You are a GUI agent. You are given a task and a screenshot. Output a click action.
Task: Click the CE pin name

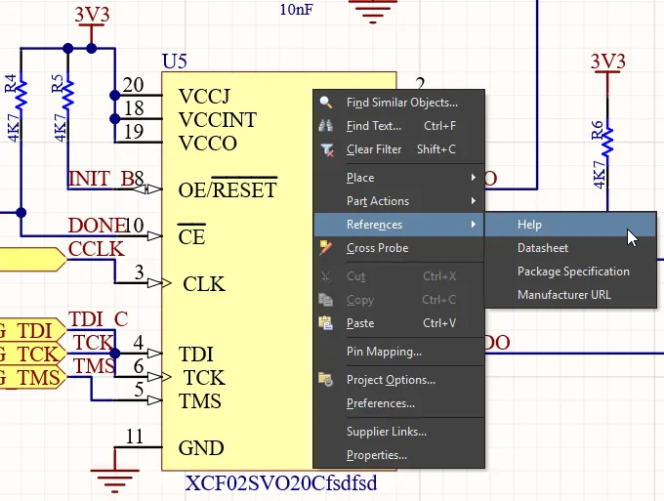click(x=191, y=236)
